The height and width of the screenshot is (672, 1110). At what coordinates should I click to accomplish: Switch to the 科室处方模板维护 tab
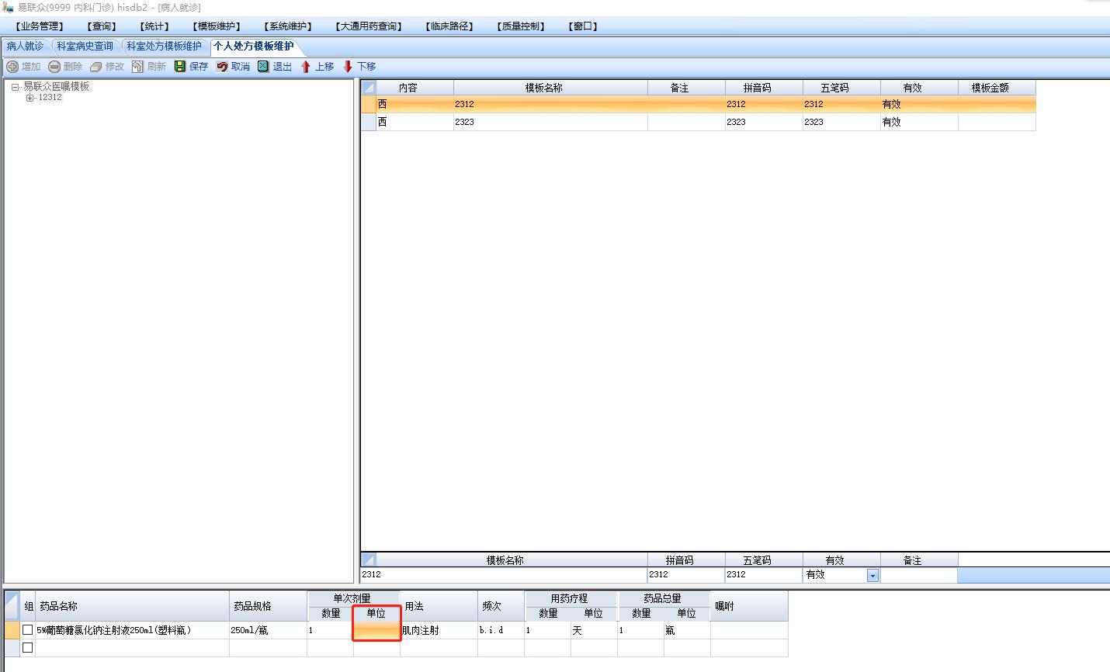coord(164,47)
